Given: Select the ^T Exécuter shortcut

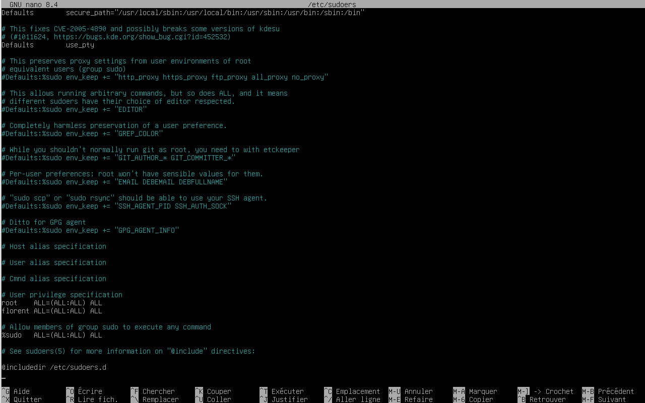Looking at the screenshot, I should pyautogui.click(x=282, y=391).
